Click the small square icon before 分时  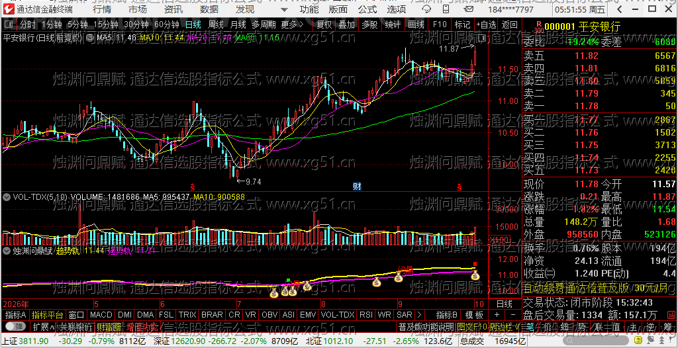coord(9,24)
